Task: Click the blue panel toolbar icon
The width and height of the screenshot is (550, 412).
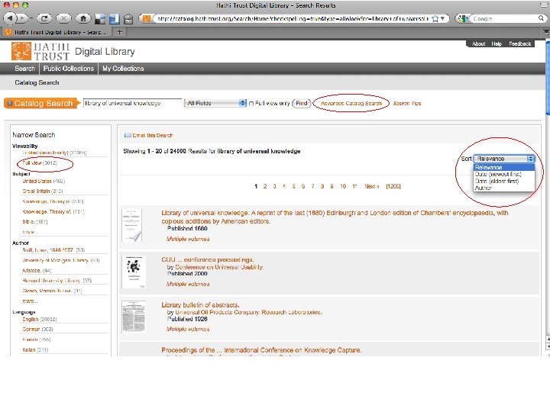Action: click(x=115, y=18)
